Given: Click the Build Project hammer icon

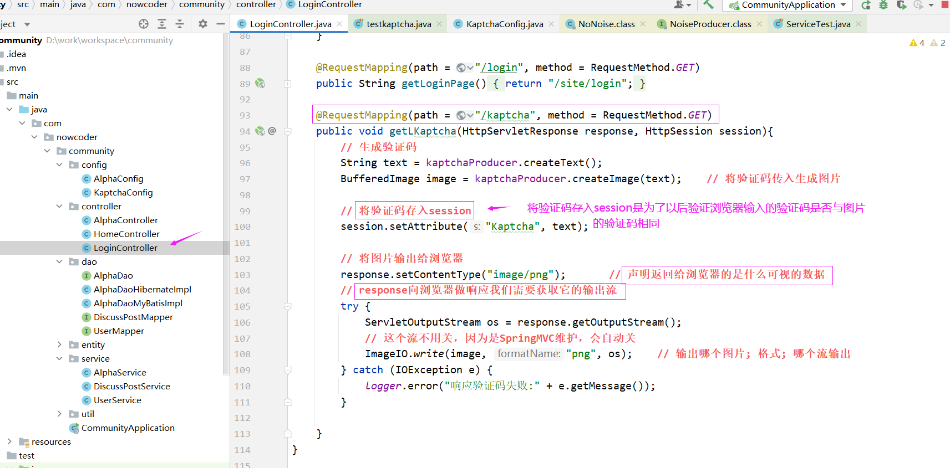Looking at the screenshot, I should (708, 4).
